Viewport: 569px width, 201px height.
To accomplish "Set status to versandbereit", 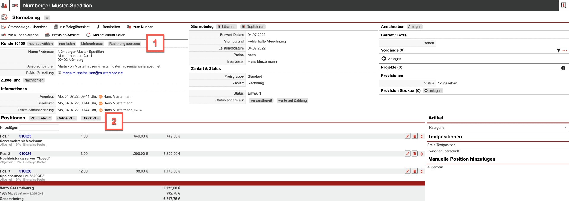I will (261, 100).
